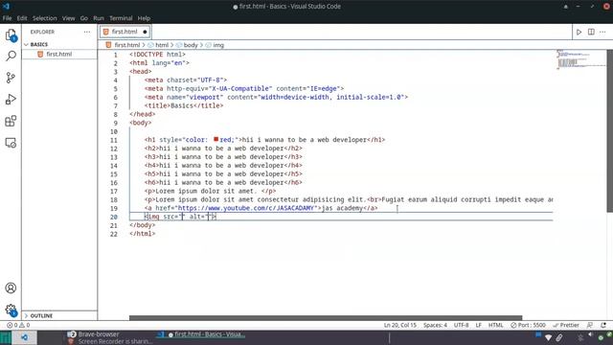Image resolution: width=613 pixels, height=345 pixels.
Task: Open notifications bell in status bar
Action: pos(603,325)
